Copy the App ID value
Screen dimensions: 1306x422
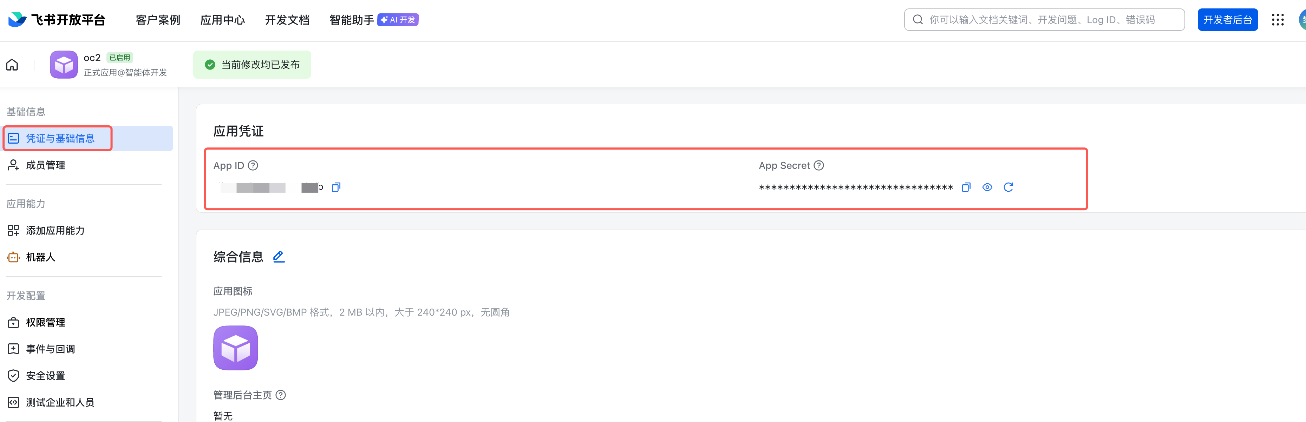[x=335, y=187]
